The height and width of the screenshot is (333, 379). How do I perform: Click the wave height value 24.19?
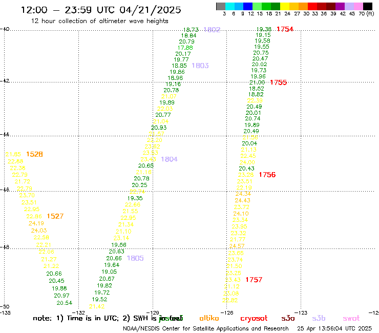pos(36,223)
